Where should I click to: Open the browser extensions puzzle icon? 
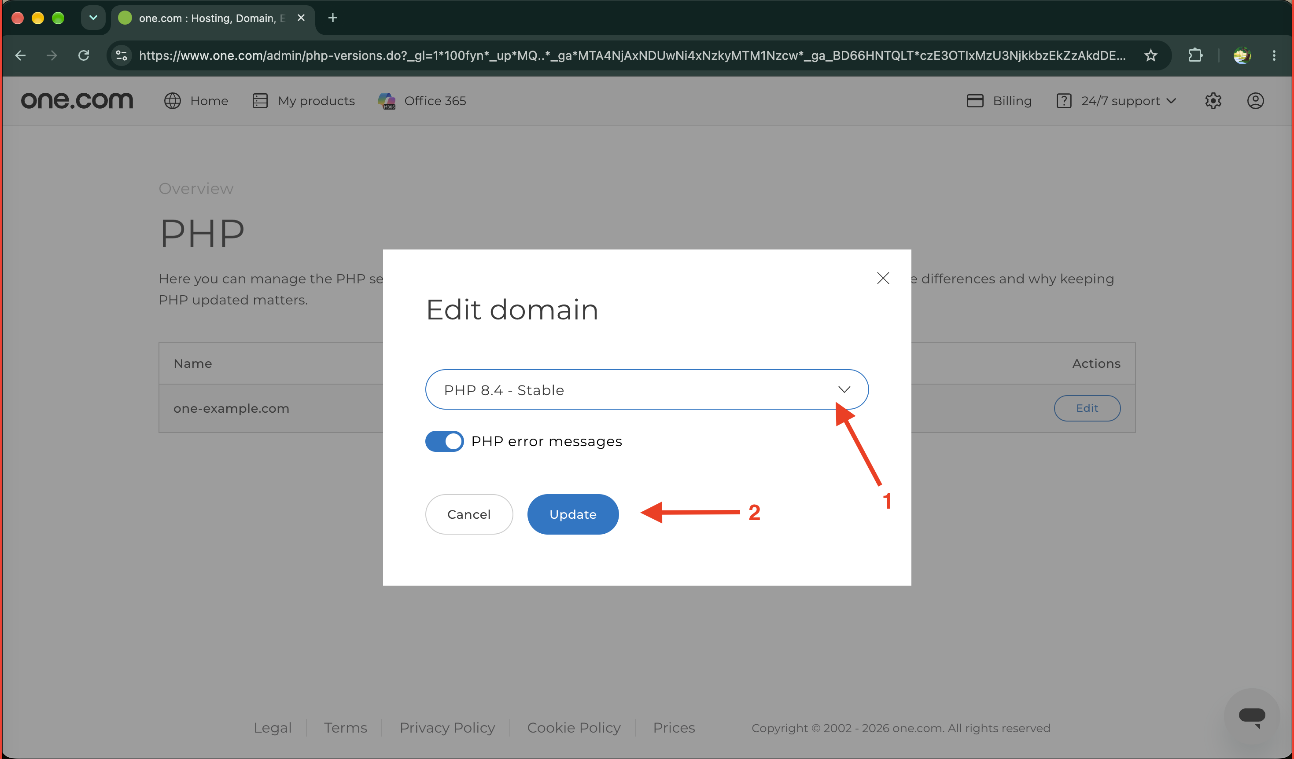[x=1195, y=55]
